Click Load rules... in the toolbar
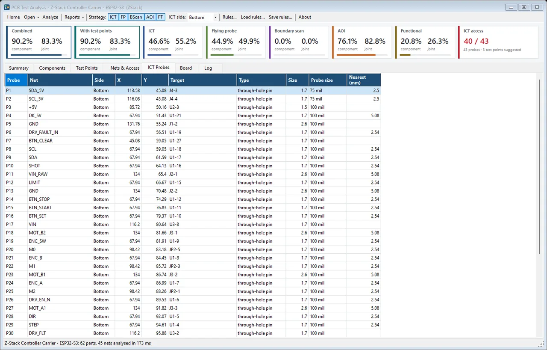The height and width of the screenshot is (350, 547). coord(253,17)
